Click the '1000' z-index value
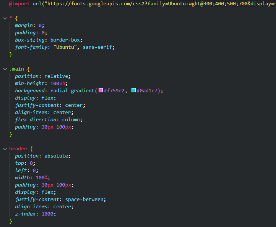This screenshot has width=276, height=227. [47, 214]
